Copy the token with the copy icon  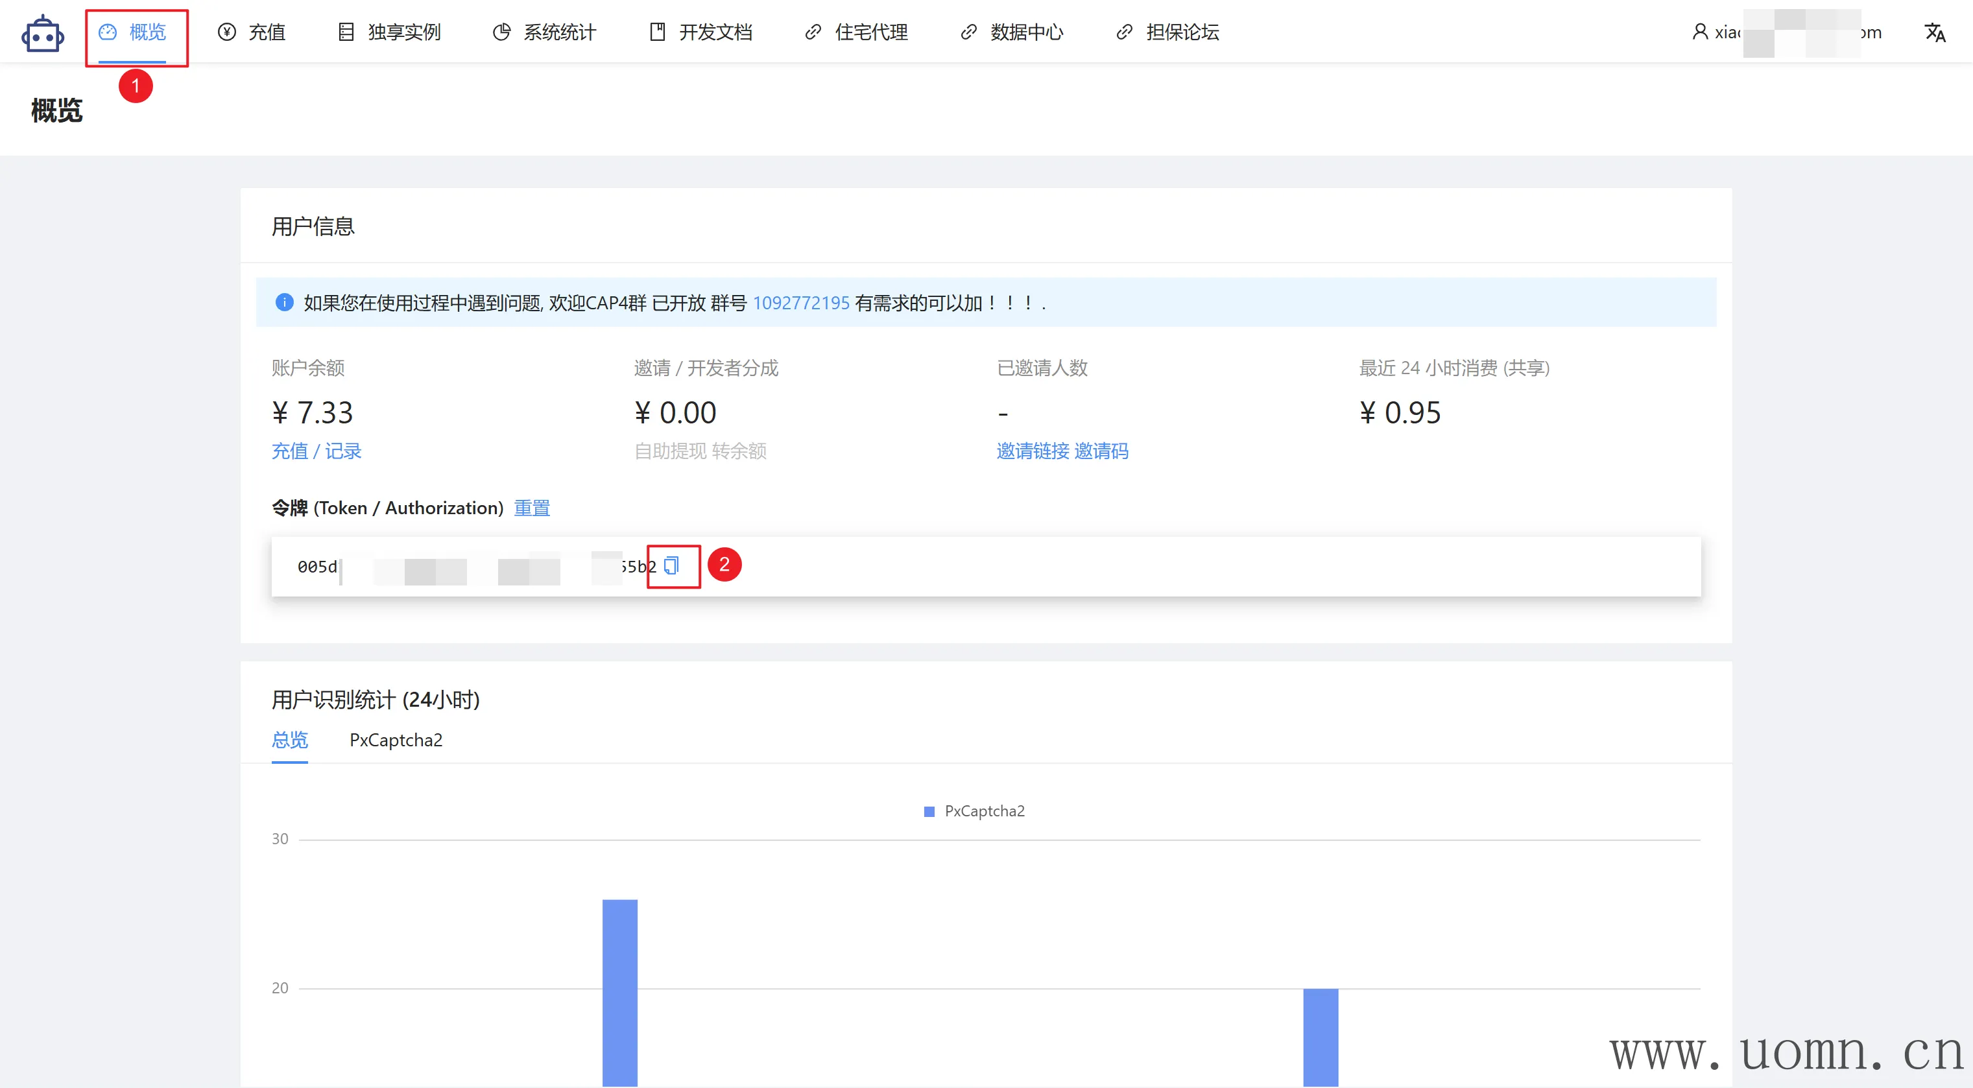672,566
